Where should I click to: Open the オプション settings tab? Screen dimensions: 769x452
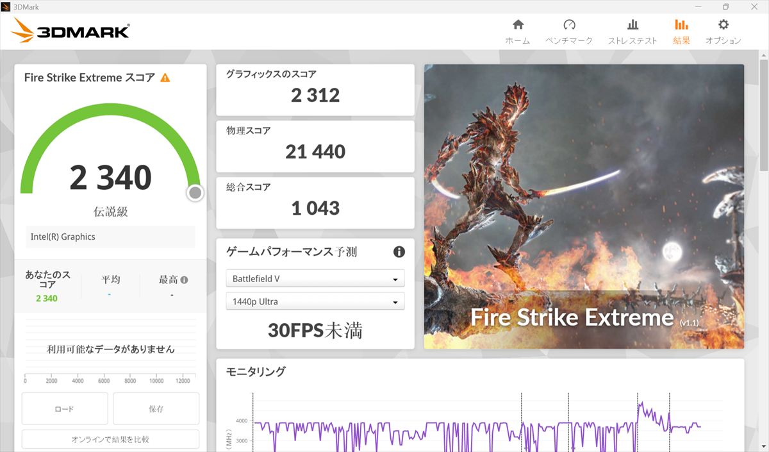point(724,32)
